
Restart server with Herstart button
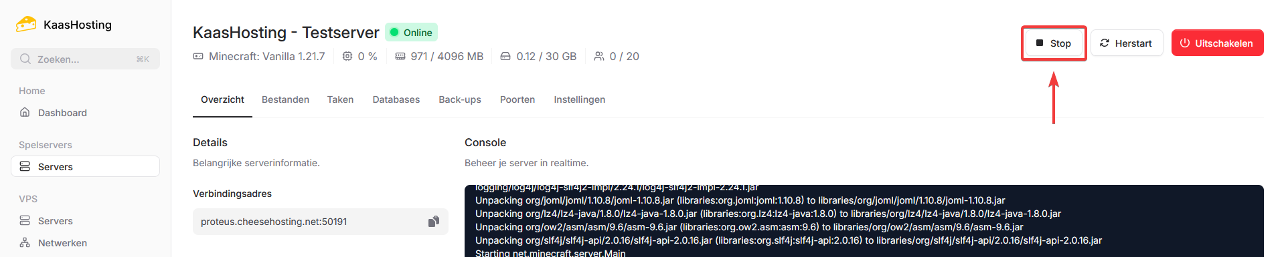1127,43
